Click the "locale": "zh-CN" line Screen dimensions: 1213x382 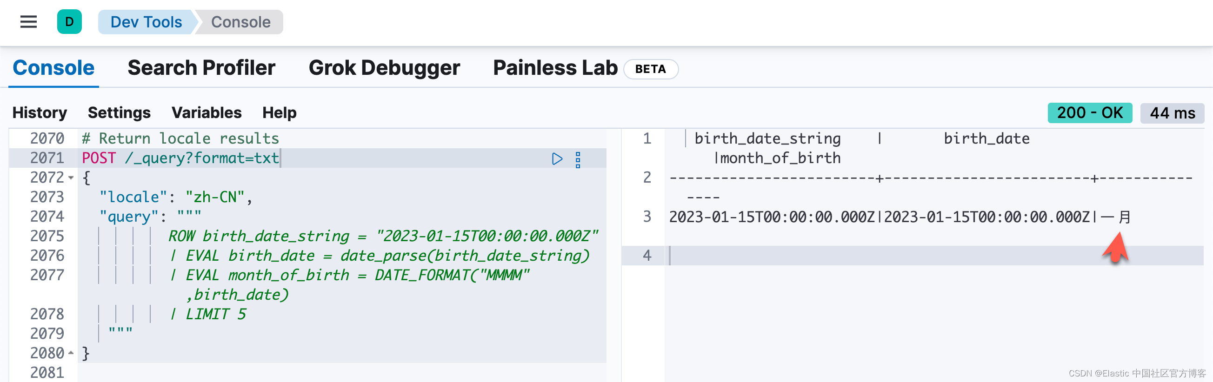176,197
